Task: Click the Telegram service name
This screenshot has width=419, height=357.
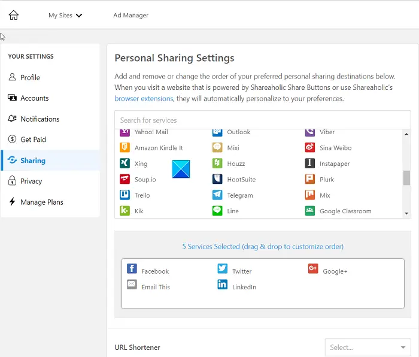Action: click(240, 195)
